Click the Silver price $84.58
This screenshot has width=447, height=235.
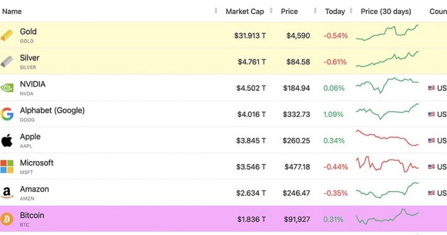click(x=298, y=62)
